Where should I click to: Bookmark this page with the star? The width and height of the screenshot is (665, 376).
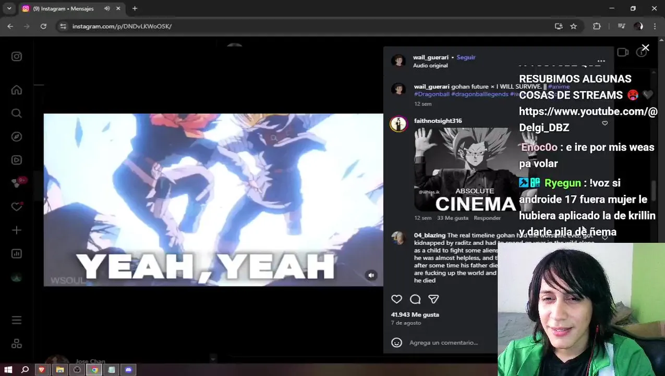(574, 26)
